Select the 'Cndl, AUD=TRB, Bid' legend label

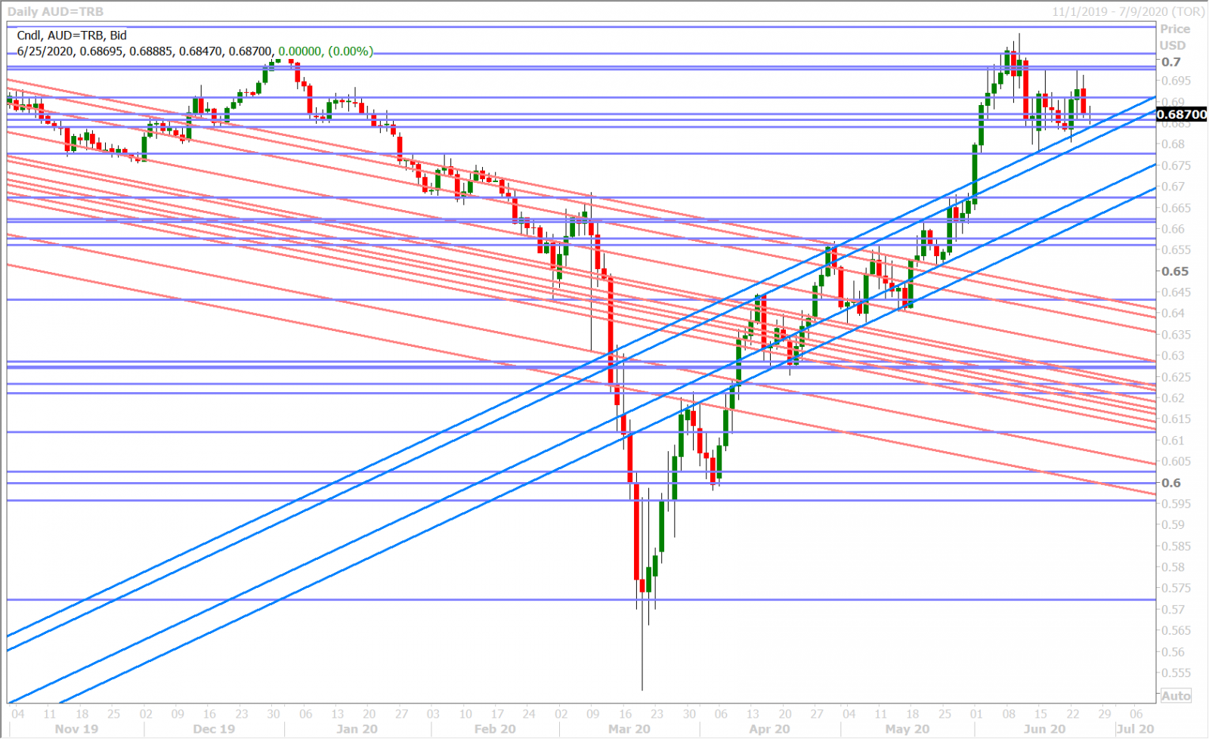[x=72, y=36]
